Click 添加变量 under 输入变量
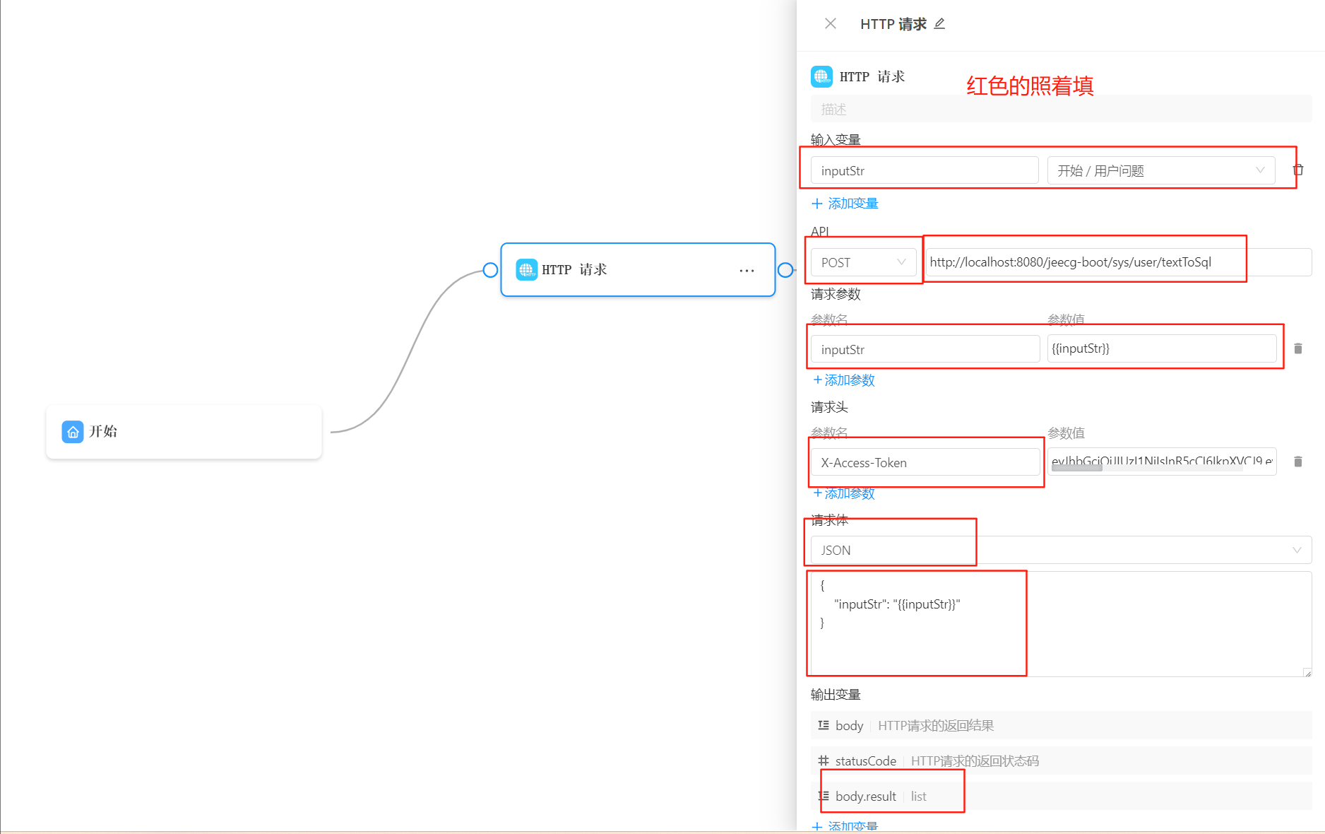This screenshot has height=834, width=1325. [845, 204]
